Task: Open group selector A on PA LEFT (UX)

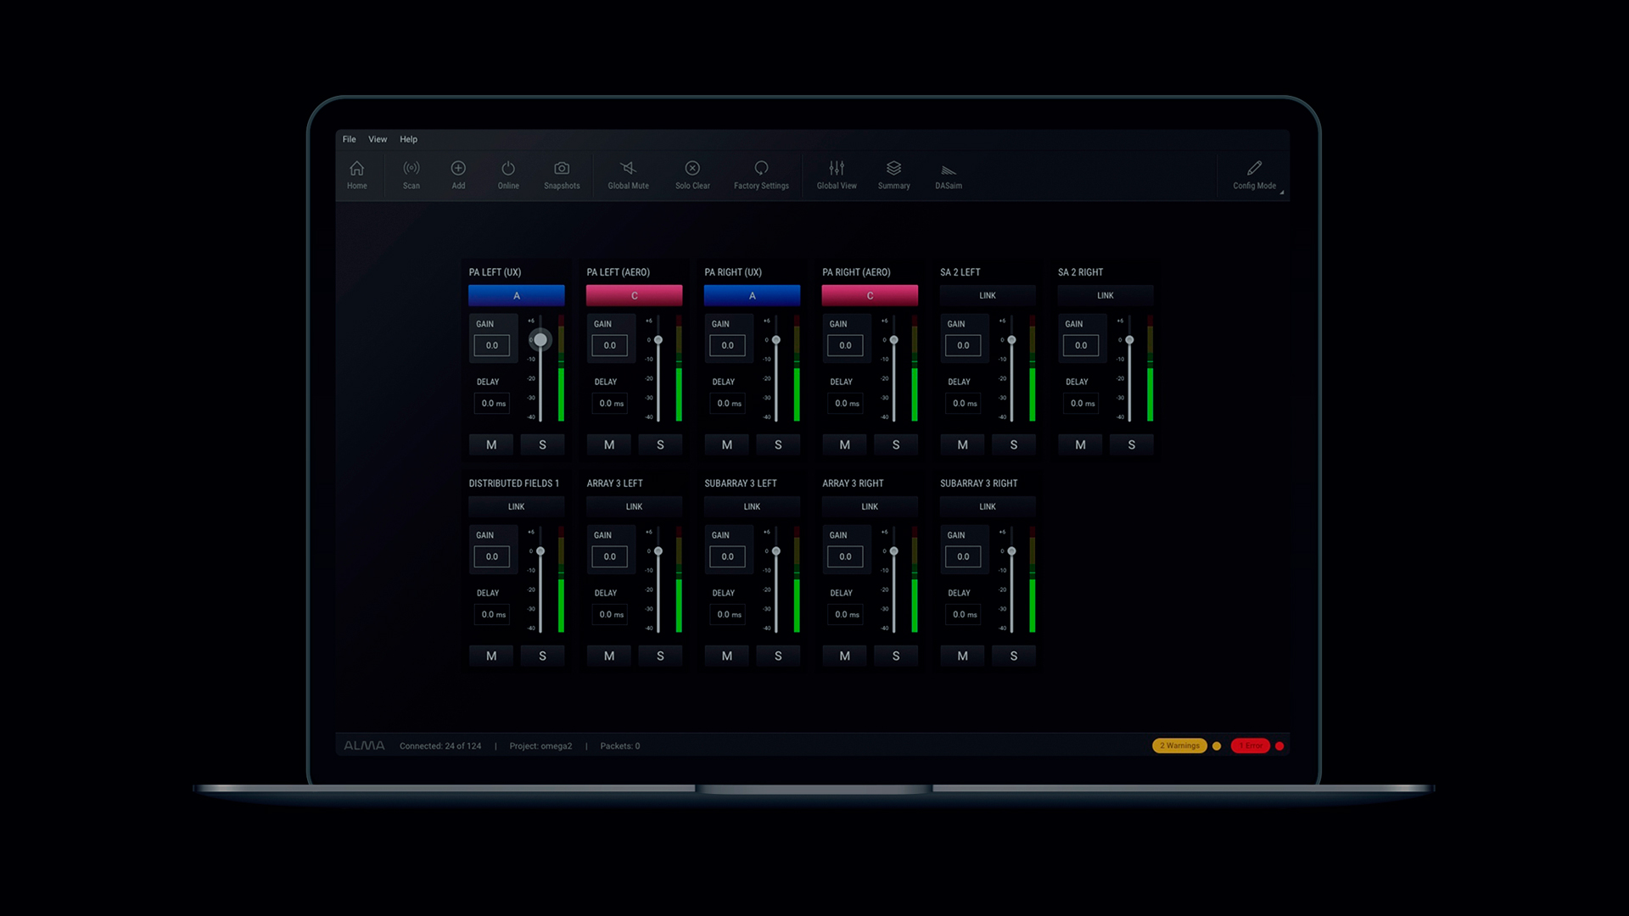Action: point(516,295)
